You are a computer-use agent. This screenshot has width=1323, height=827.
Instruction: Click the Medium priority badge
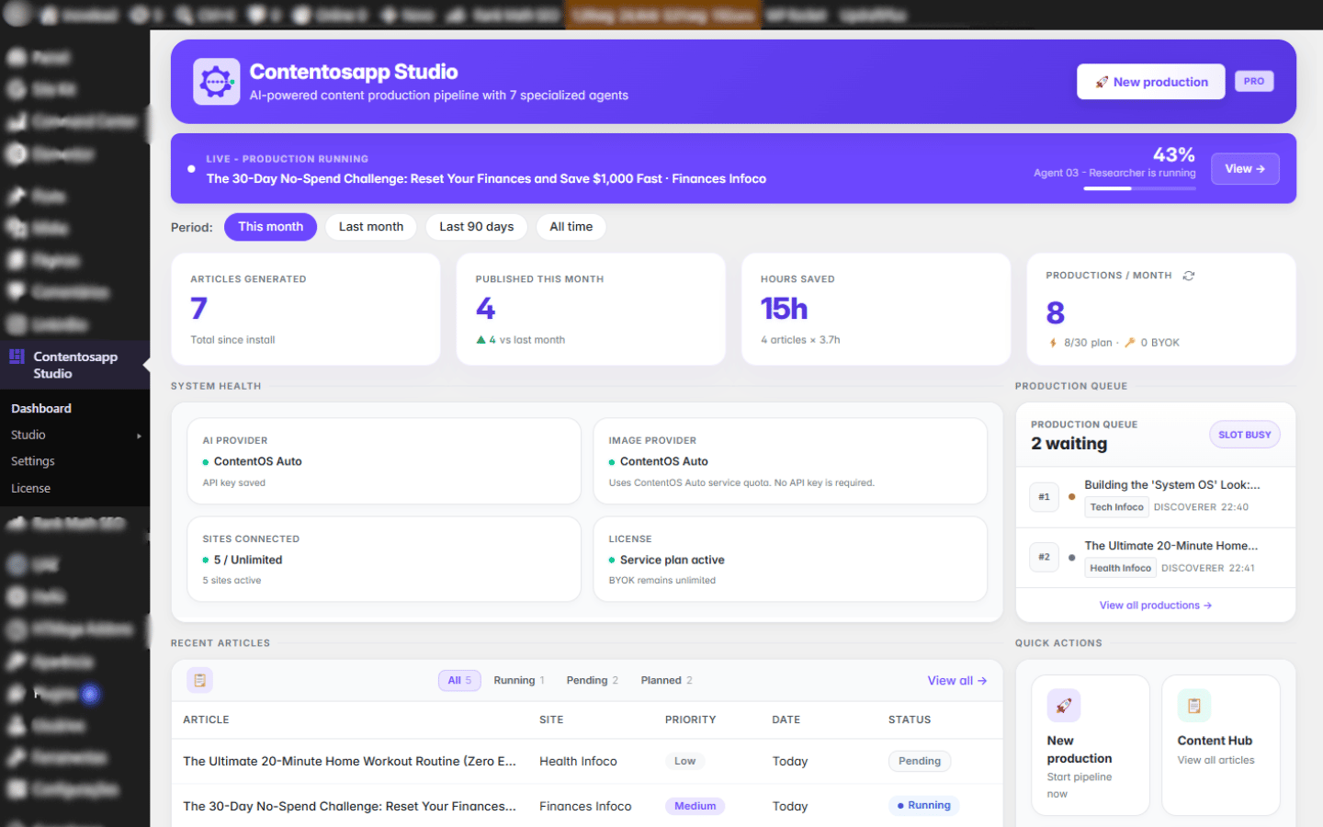click(x=695, y=806)
